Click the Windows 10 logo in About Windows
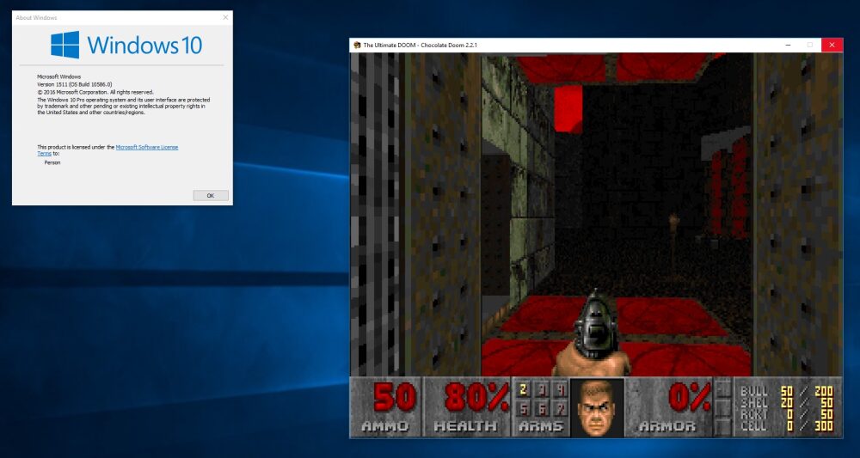Viewport: 860px width, 458px height. pyautogui.click(x=126, y=45)
